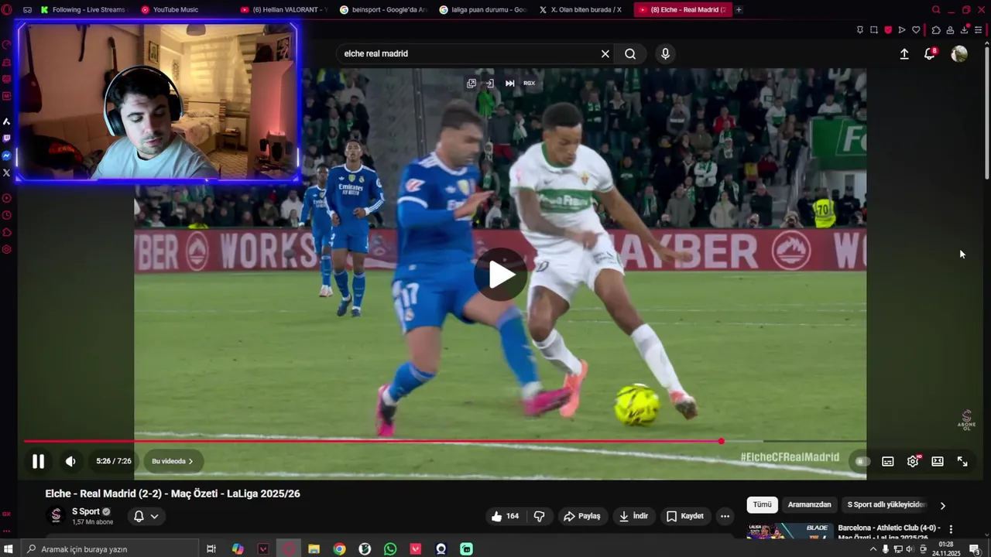Click browser tab search magnifier icon

[x=936, y=9]
